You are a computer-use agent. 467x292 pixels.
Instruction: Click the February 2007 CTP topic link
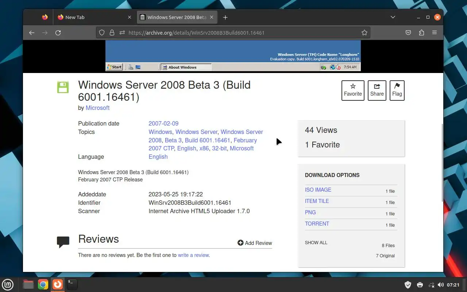(245, 140)
